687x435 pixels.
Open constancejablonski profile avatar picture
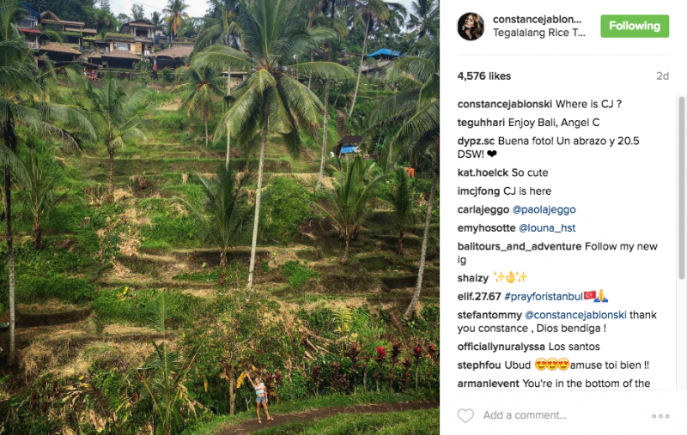click(x=471, y=27)
